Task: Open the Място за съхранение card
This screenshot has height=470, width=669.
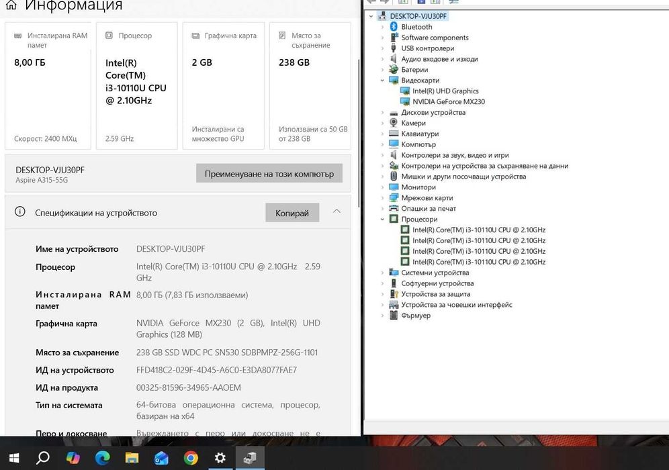Action: pyautogui.click(x=310, y=86)
